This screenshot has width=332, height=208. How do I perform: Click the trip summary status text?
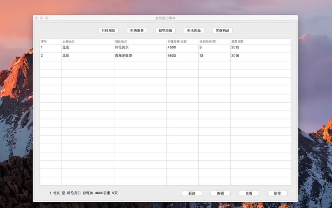[84, 193]
